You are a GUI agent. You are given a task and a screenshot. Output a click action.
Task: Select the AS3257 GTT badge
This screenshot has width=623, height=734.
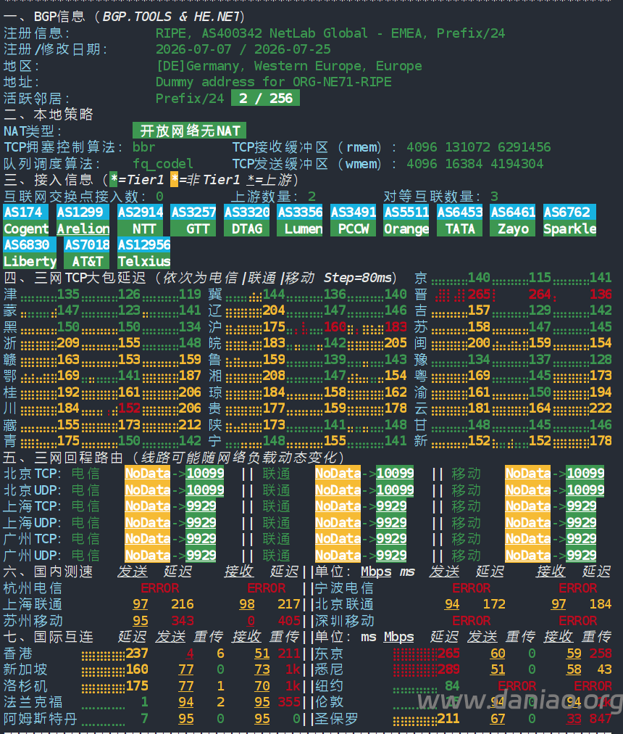(x=193, y=220)
